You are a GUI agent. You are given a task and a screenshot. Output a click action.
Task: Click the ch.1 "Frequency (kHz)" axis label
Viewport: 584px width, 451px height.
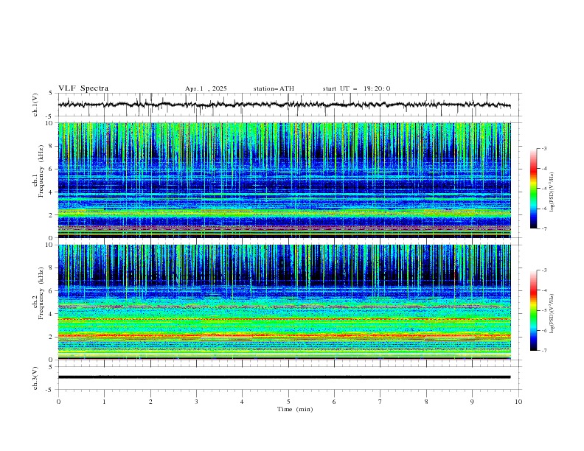[41, 171]
